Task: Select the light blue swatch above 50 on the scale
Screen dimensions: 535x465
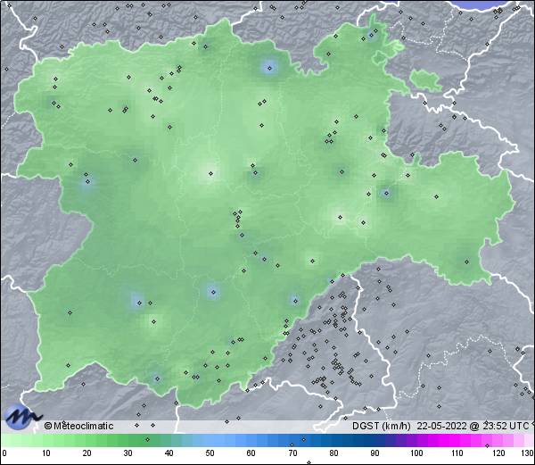Action: click(210, 441)
